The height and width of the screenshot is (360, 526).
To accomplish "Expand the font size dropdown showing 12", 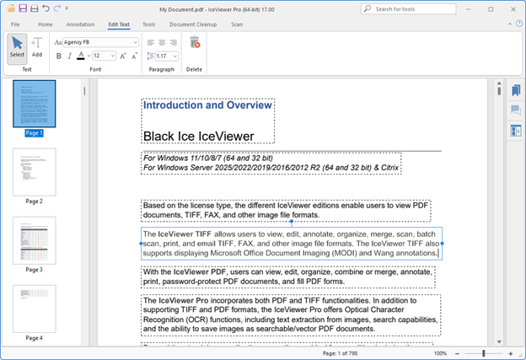I will pos(111,56).
